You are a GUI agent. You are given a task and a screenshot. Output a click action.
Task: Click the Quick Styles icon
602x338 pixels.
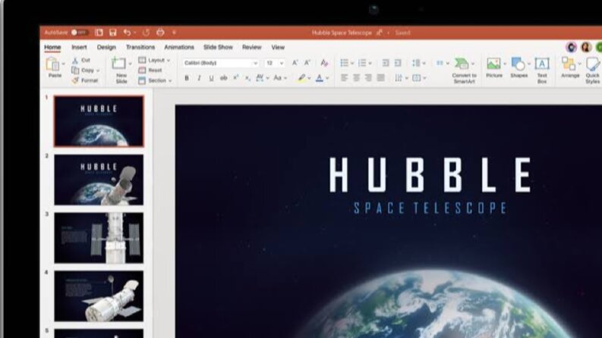tap(593, 64)
